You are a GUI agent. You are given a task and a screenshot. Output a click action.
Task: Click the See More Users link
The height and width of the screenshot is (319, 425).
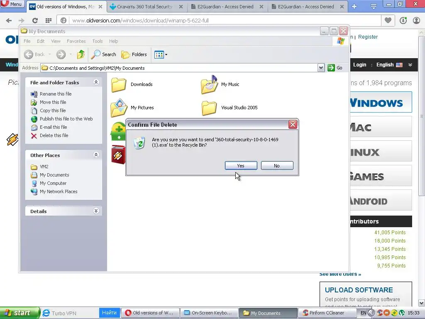340,274
